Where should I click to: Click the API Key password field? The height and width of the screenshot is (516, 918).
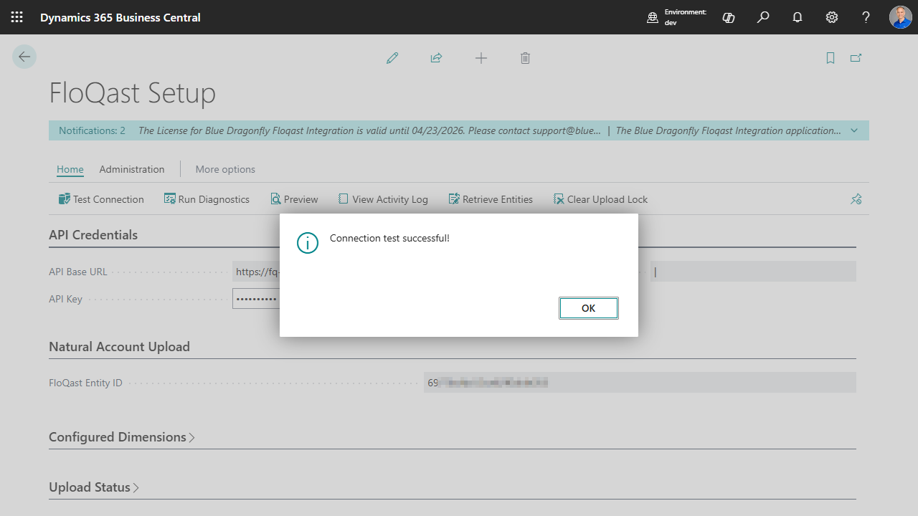pos(256,299)
